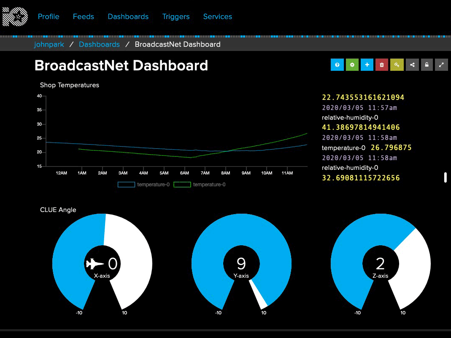Enter fullscreen with the expand arrows icon
The width and height of the screenshot is (451, 338).
tap(441, 65)
